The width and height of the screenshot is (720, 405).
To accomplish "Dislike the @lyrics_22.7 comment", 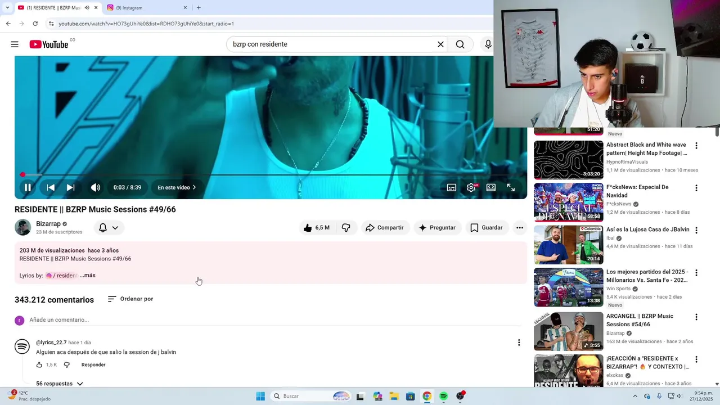I will click(x=66, y=365).
